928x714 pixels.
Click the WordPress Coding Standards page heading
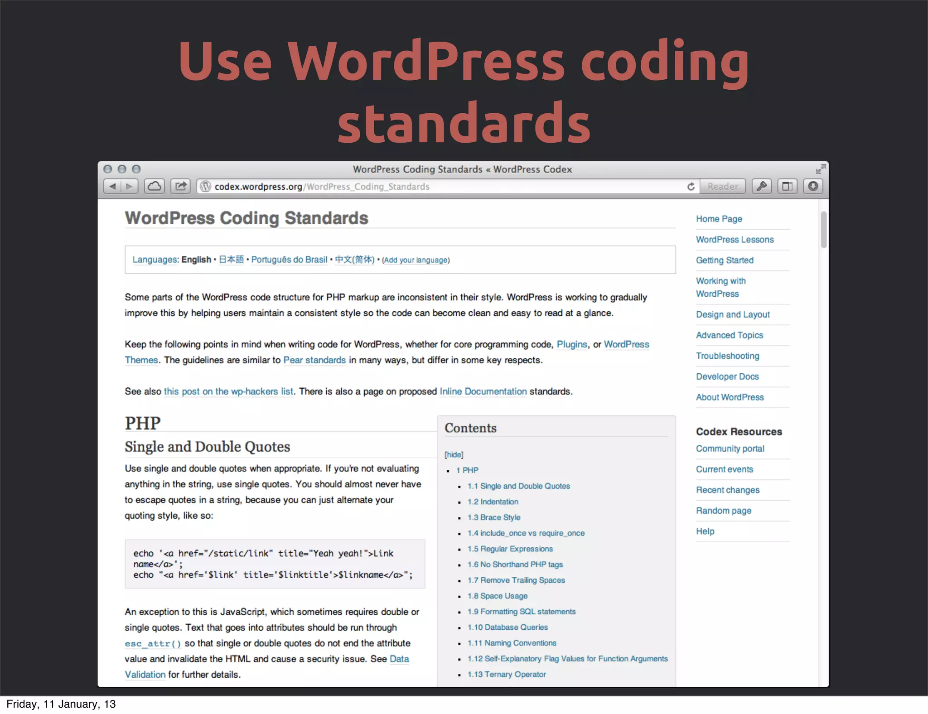[246, 218]
